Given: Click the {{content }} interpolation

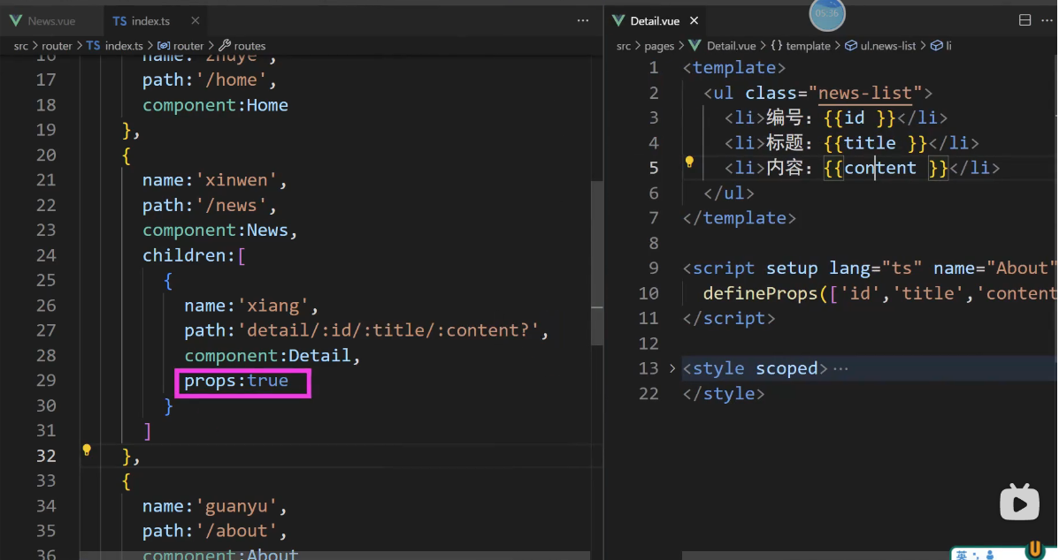Looking at the screenshot, I should [x=886, y=168].
